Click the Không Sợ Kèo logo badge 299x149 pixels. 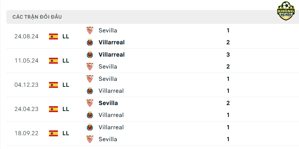coord(286,11)
